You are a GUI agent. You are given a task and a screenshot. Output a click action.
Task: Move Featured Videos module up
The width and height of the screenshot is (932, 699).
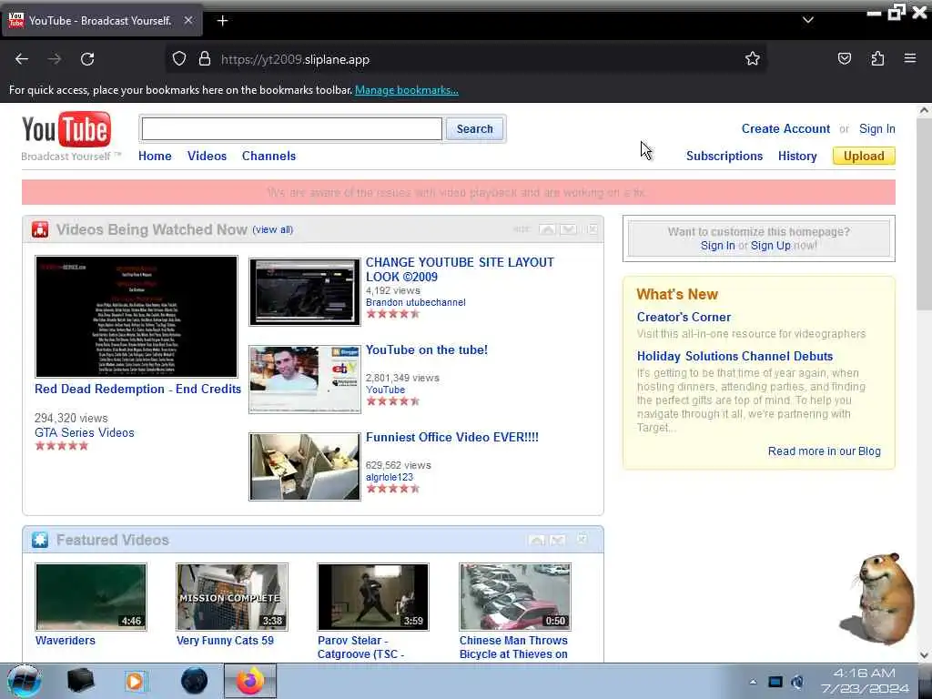click(536, 540)
